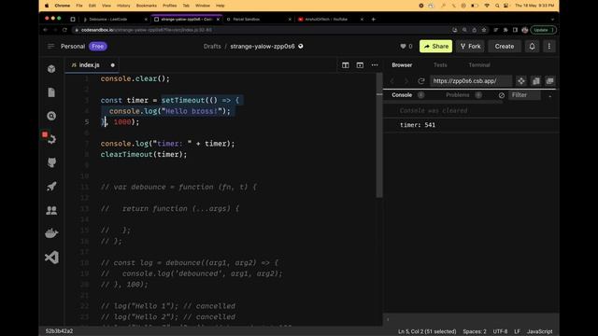Open the Bookmarks menu in menu bar

[x=147, y=6]
